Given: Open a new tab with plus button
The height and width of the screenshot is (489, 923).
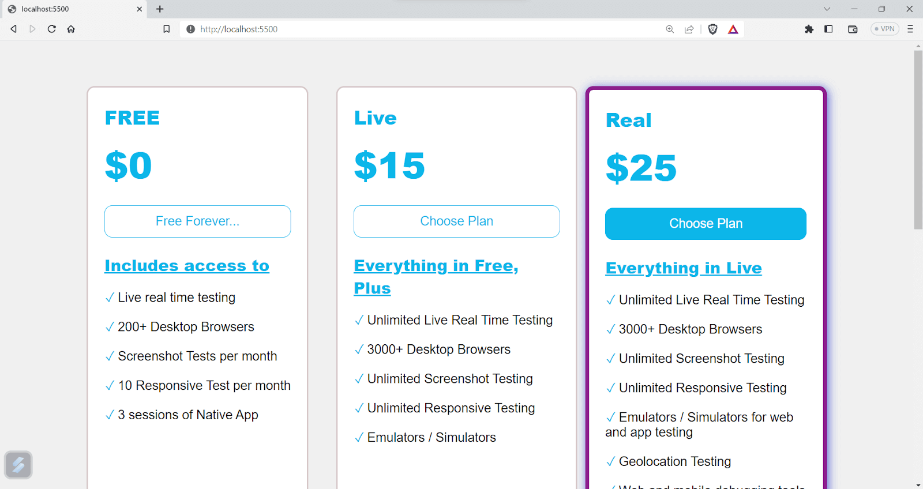Looking at the screenshot, I should 160,9.
